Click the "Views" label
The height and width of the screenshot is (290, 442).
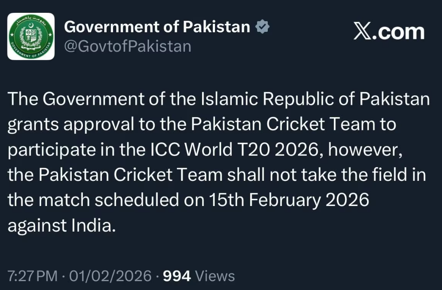[215, 276]
